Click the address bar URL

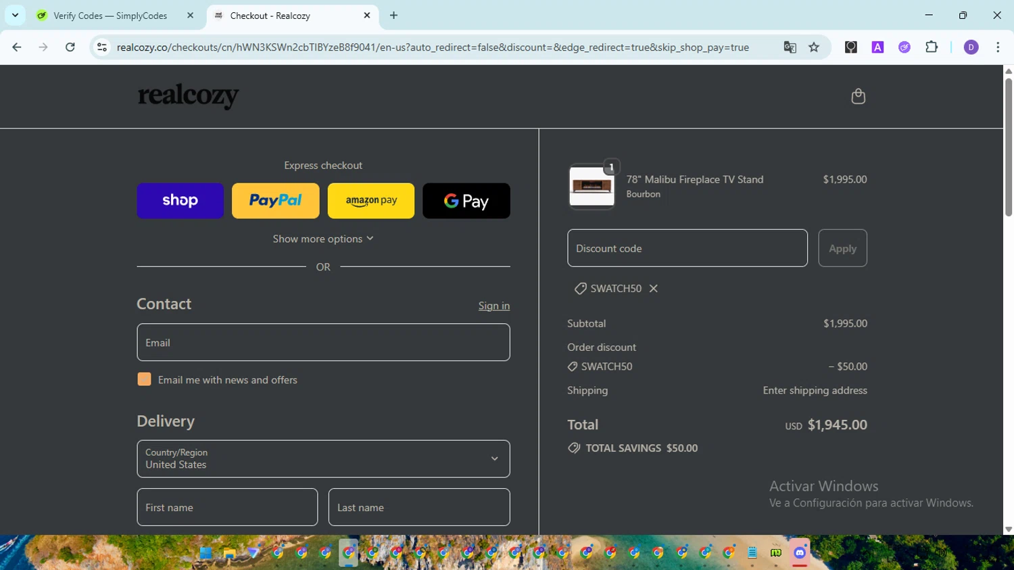point(433,47)
